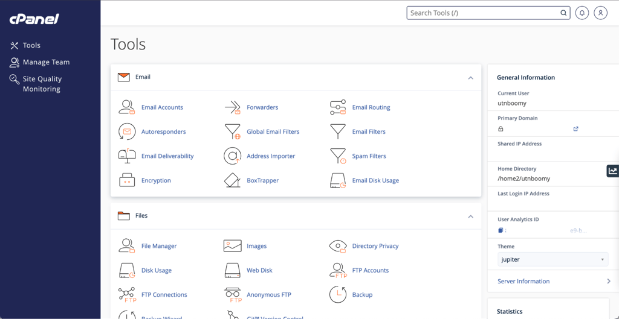Screen dimensions: 619x319
Task: Focus the Search Tools field
Action: point(488,13)
